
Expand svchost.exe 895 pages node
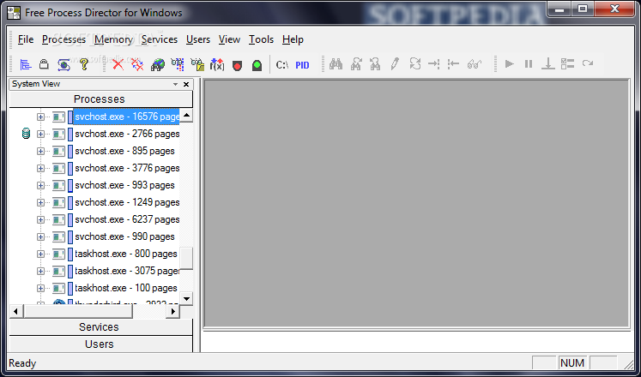pyautogui.click(x=40, y=152)
